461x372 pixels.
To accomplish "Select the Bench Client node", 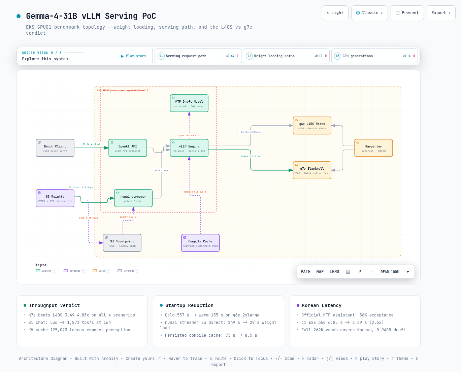I will point(55,148).
